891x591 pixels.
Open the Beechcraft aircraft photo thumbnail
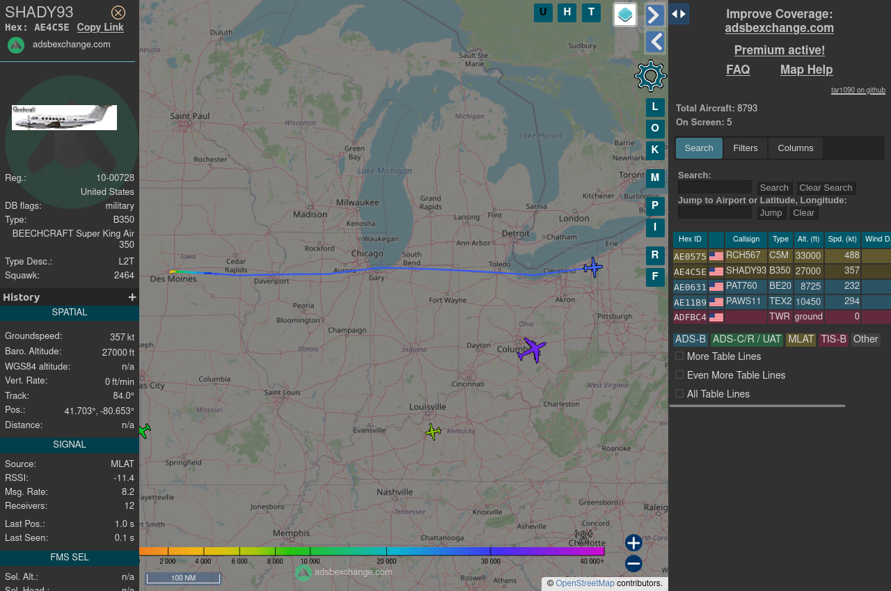64,118
